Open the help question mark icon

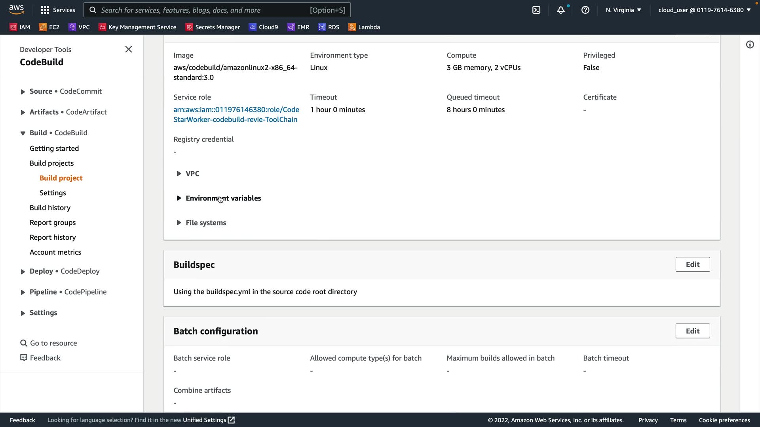pos(585,10)
